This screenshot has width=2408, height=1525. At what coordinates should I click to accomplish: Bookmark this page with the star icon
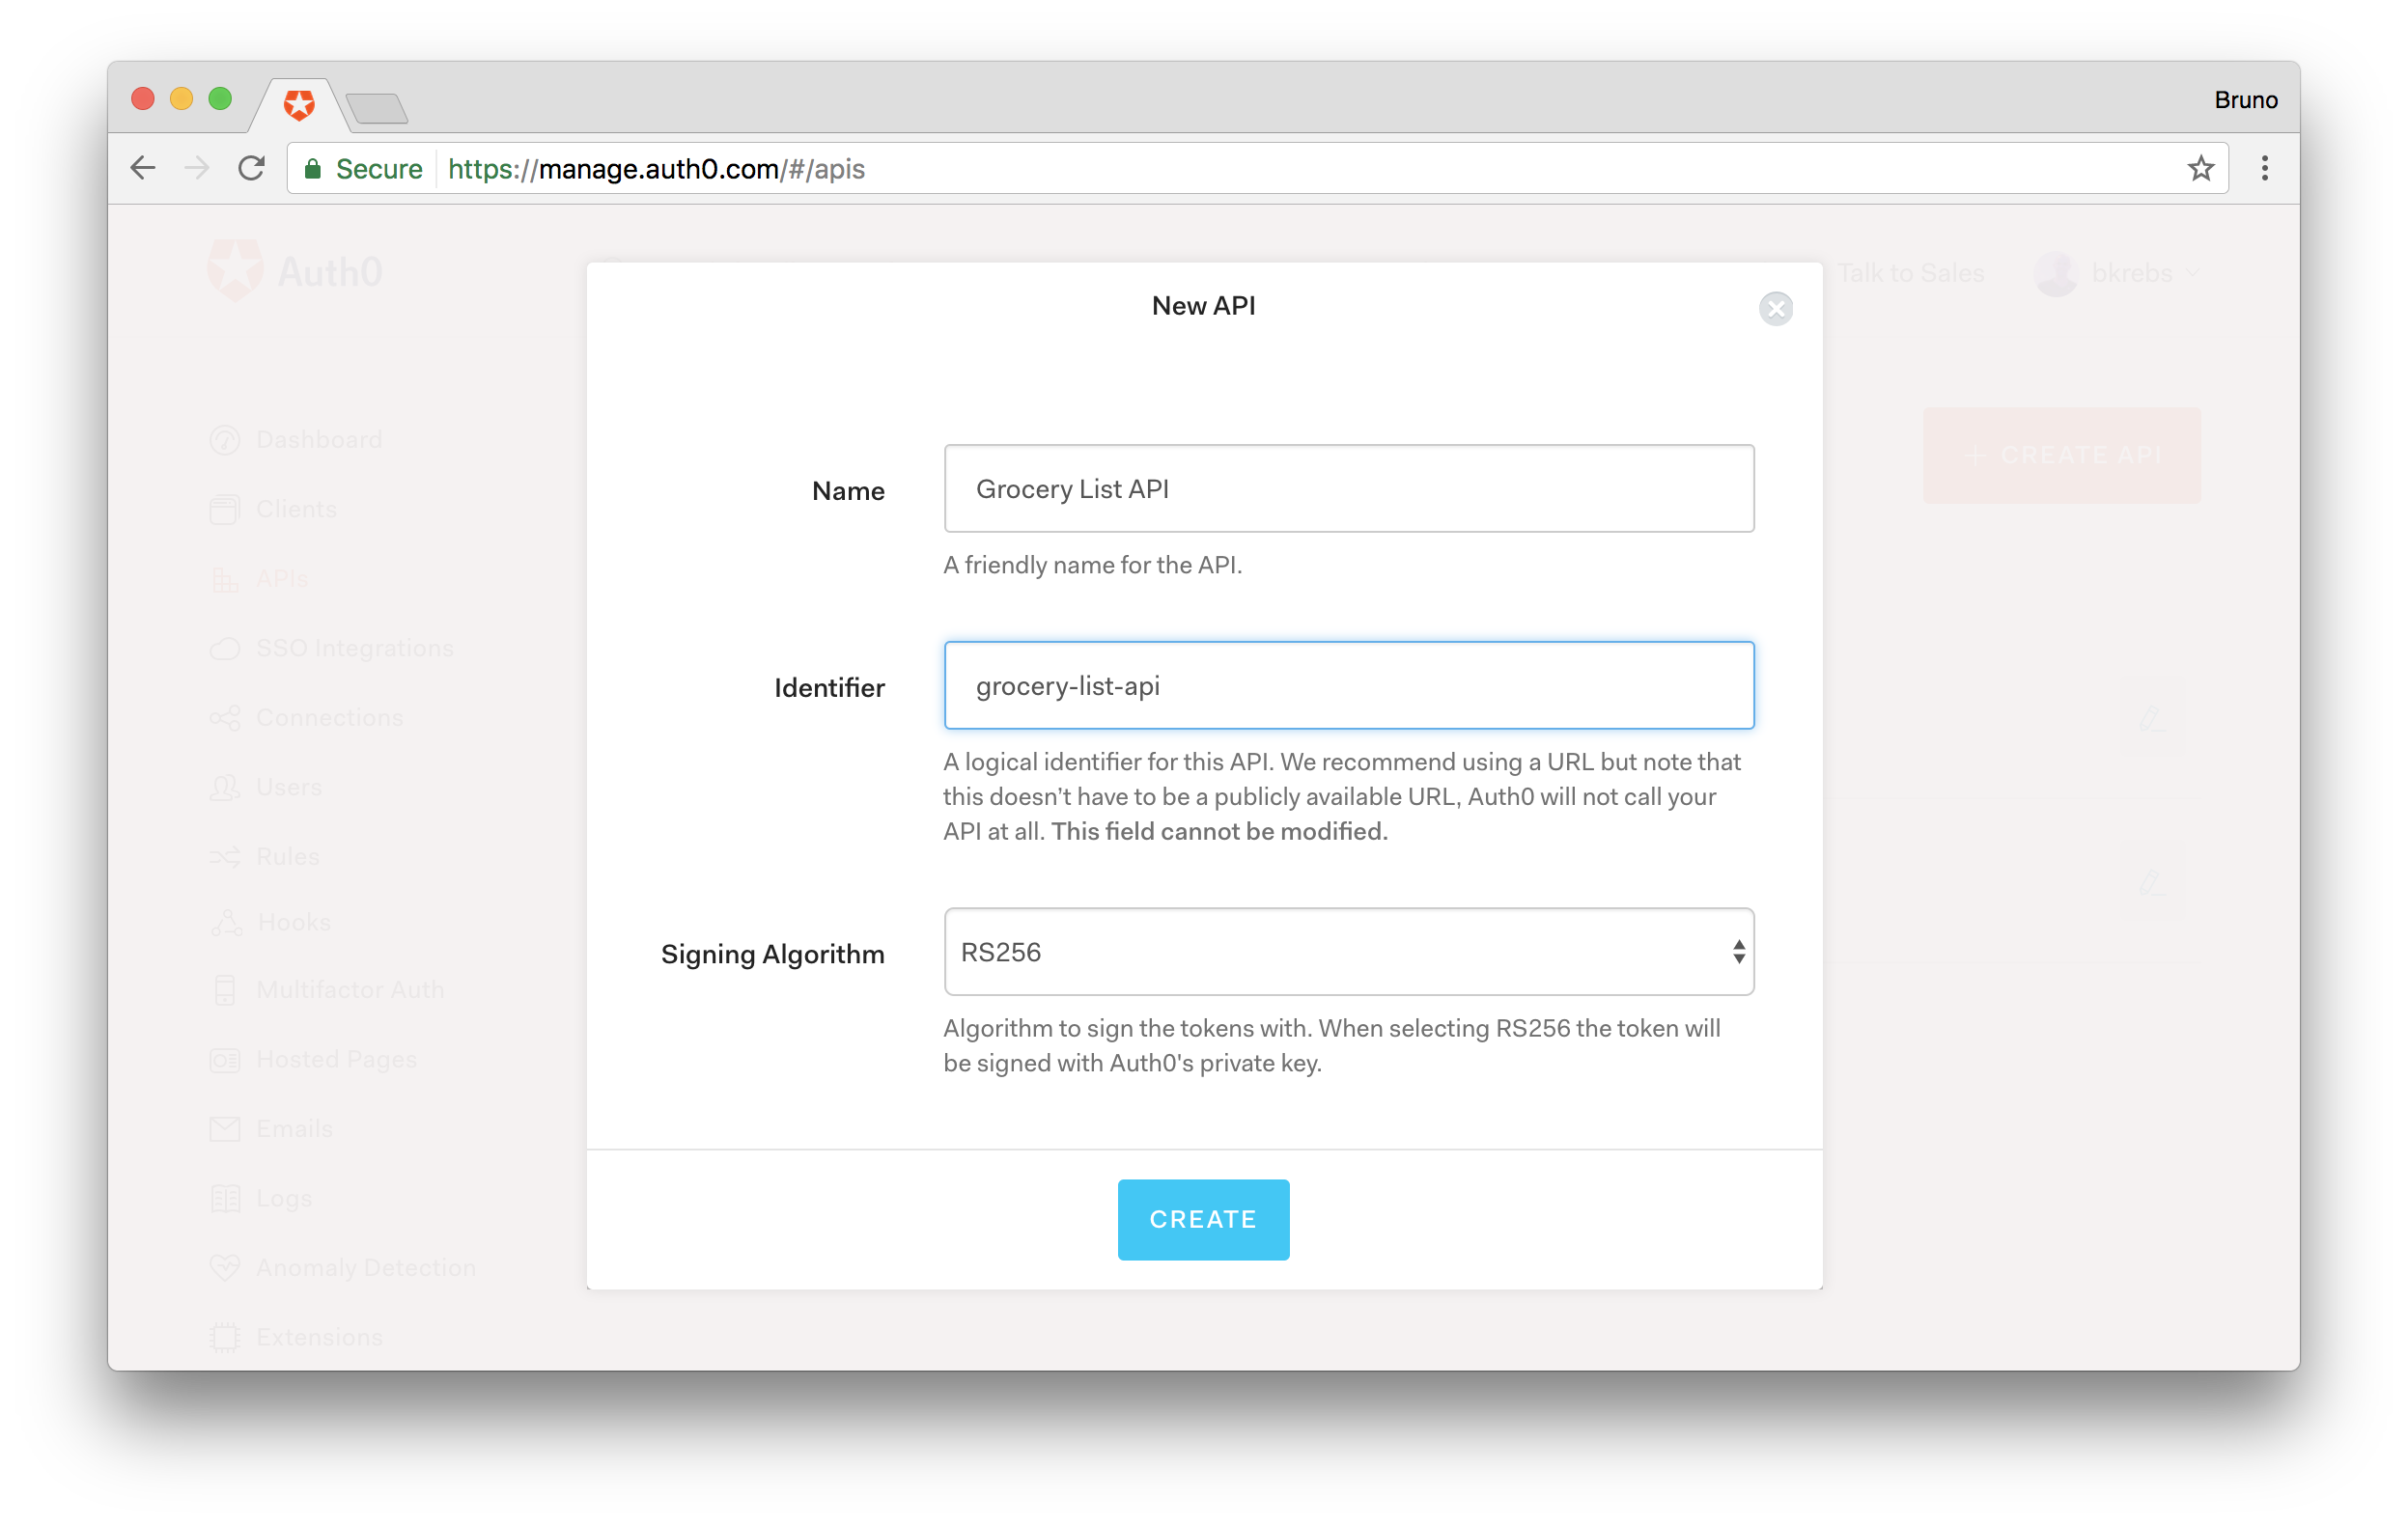(2201, 168)
